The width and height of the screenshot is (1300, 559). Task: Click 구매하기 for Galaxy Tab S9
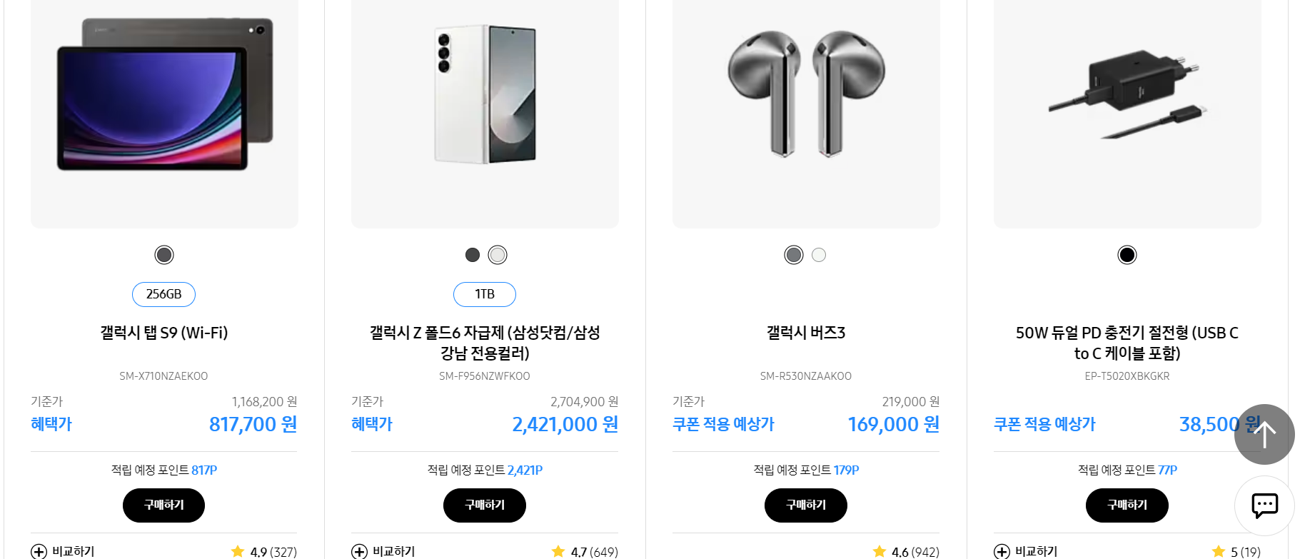tap(163, 505)
